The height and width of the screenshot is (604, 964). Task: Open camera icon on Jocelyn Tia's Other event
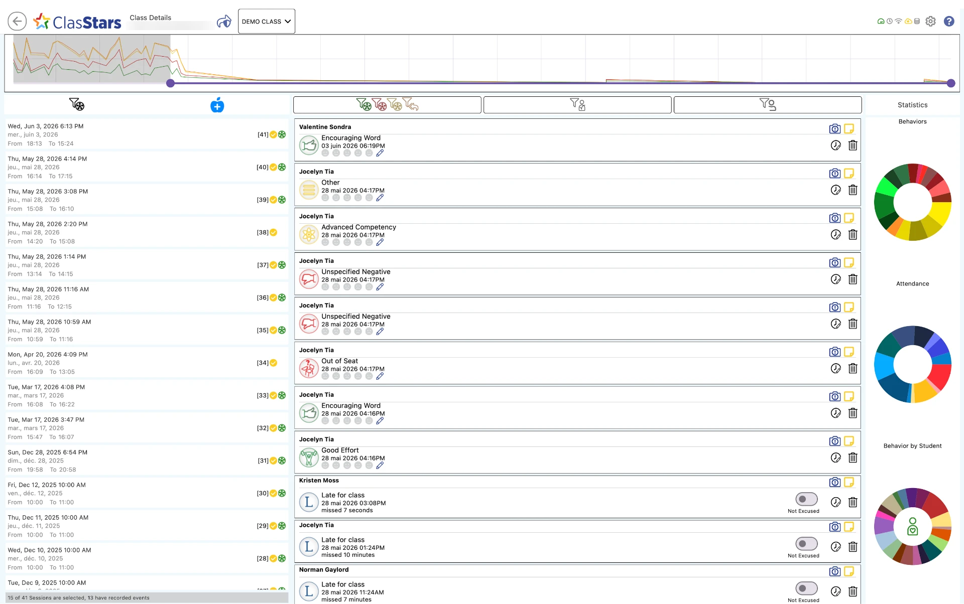tap(834, 174)
